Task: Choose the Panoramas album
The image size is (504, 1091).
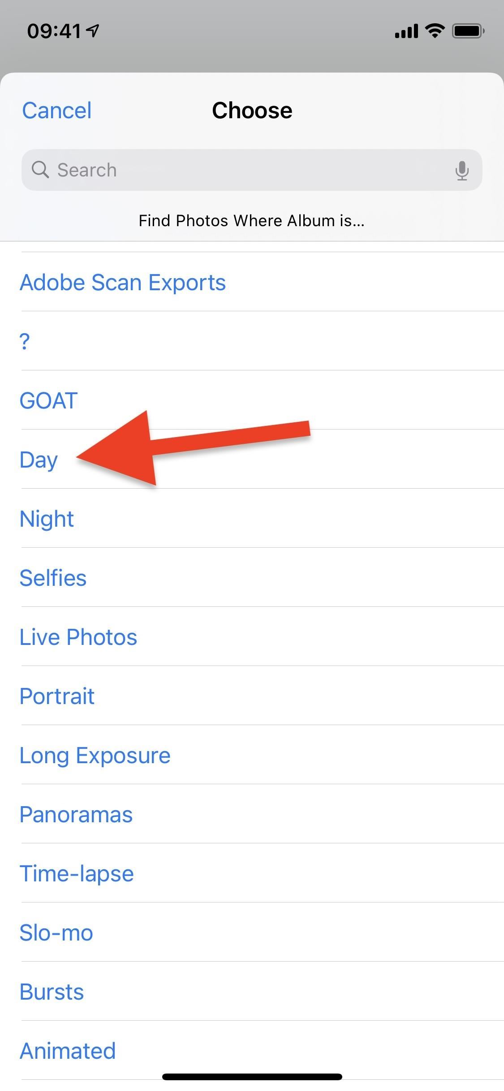Action: (252, 814)
